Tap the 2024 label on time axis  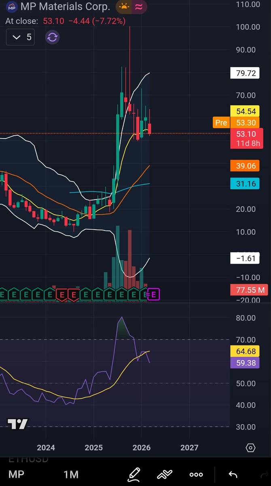(46, 448)
